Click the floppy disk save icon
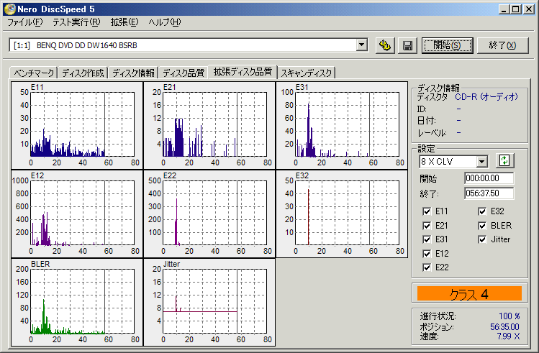539x353 pixels. coord(407,45)
